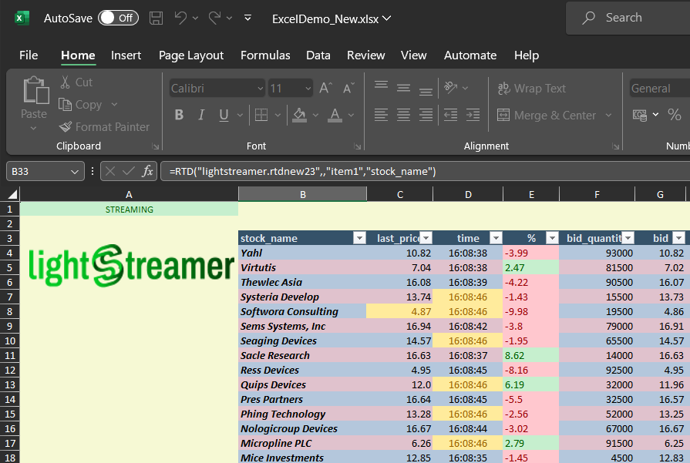Toggle Wrap Text

(x=532, y=89)
